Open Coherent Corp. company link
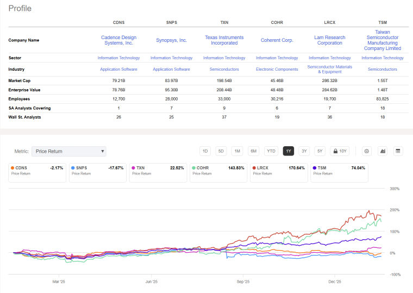The height and width of the screenshot is (293, 413). click(277, 40)
